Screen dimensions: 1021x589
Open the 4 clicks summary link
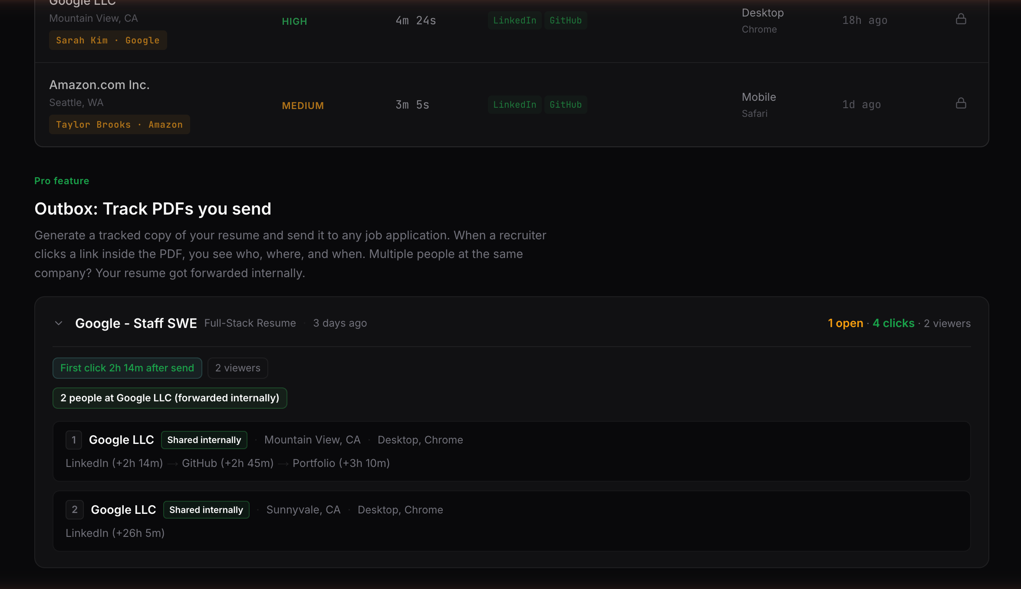point(893,323)
